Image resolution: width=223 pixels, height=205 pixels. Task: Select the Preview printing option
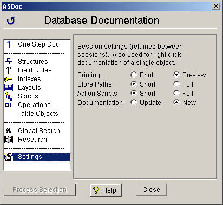[x=176, y=75]
